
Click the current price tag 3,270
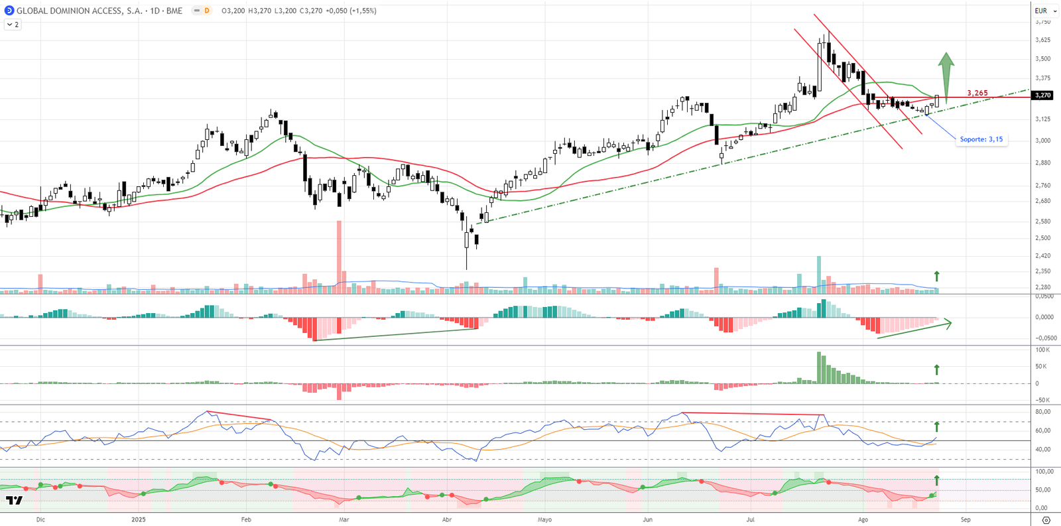[1043, 95]
